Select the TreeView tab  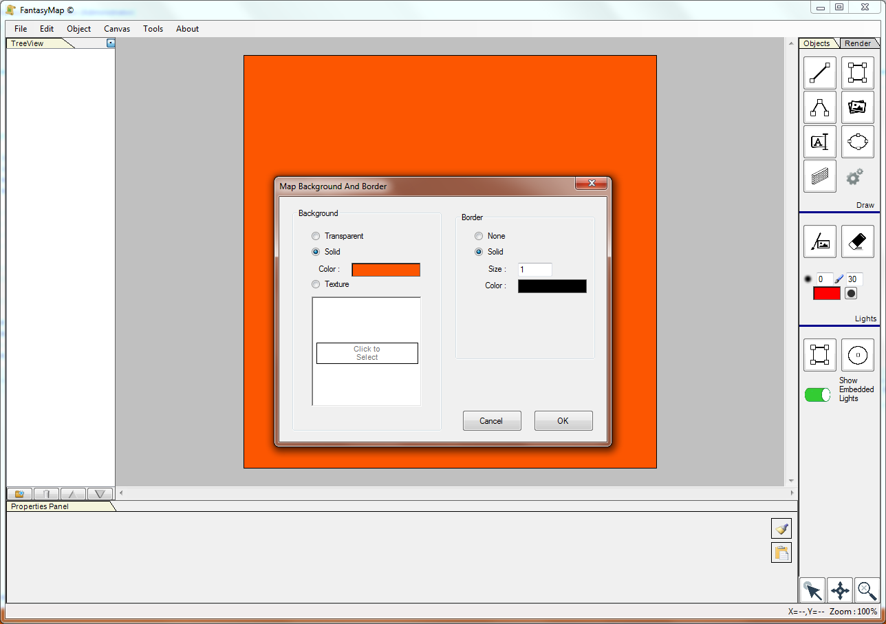pyautogui.click(x=34, y=43)
